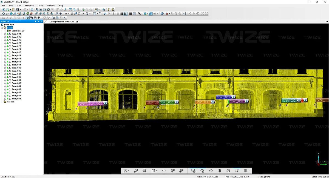Click the layout icon with buildings in bottom toolbar
Screen dimensions: 329x178
136,171
